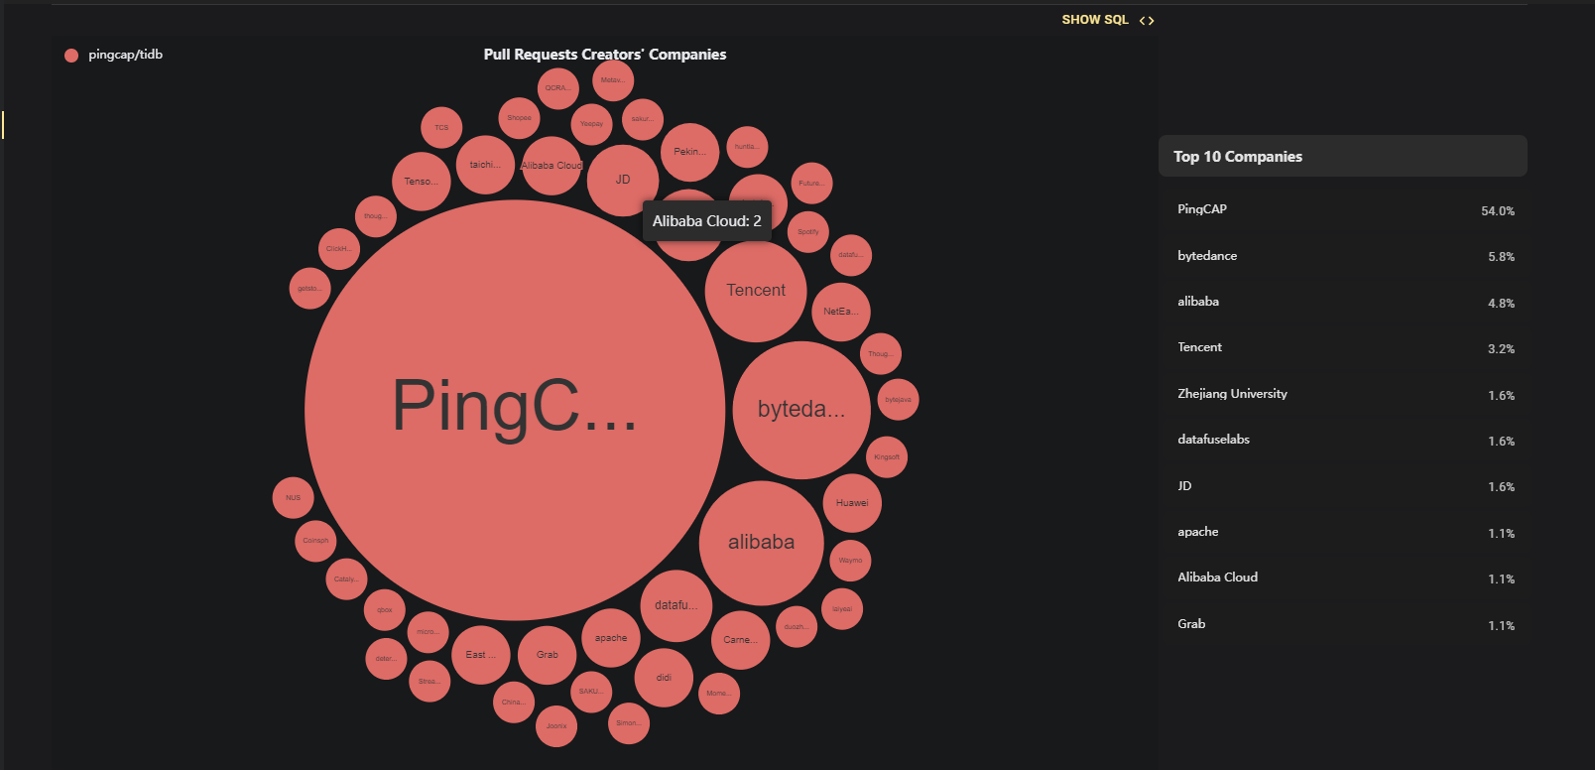Image resolution: width=1595 pixels, height=770 pixels.
Task: Select the large PingCAP bubble
Action: pos(515,410)
